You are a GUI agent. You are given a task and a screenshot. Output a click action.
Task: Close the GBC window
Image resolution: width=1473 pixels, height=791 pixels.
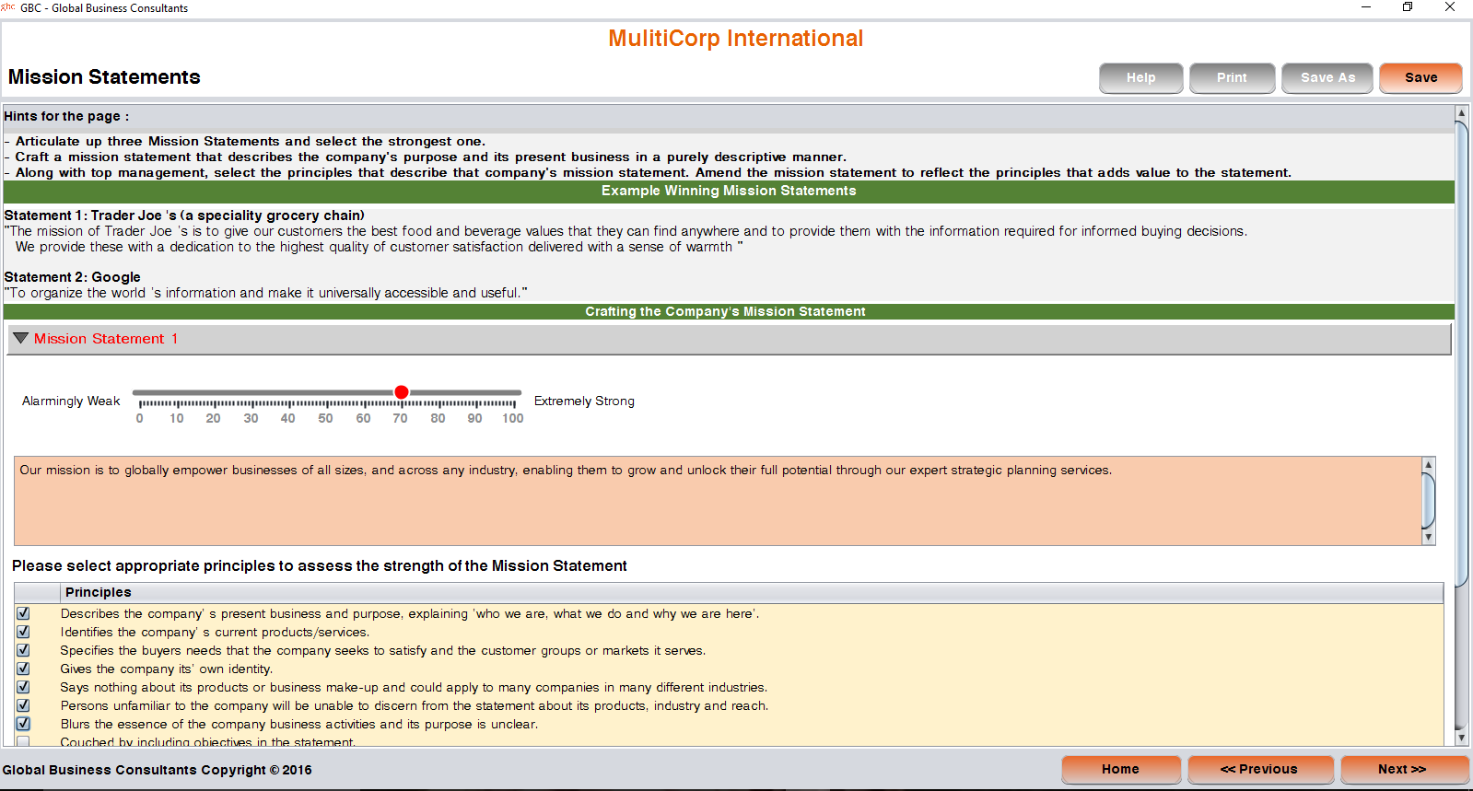point(1450,7)
